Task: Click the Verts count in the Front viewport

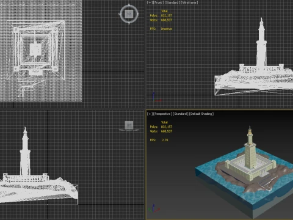Action: point(167,20)
